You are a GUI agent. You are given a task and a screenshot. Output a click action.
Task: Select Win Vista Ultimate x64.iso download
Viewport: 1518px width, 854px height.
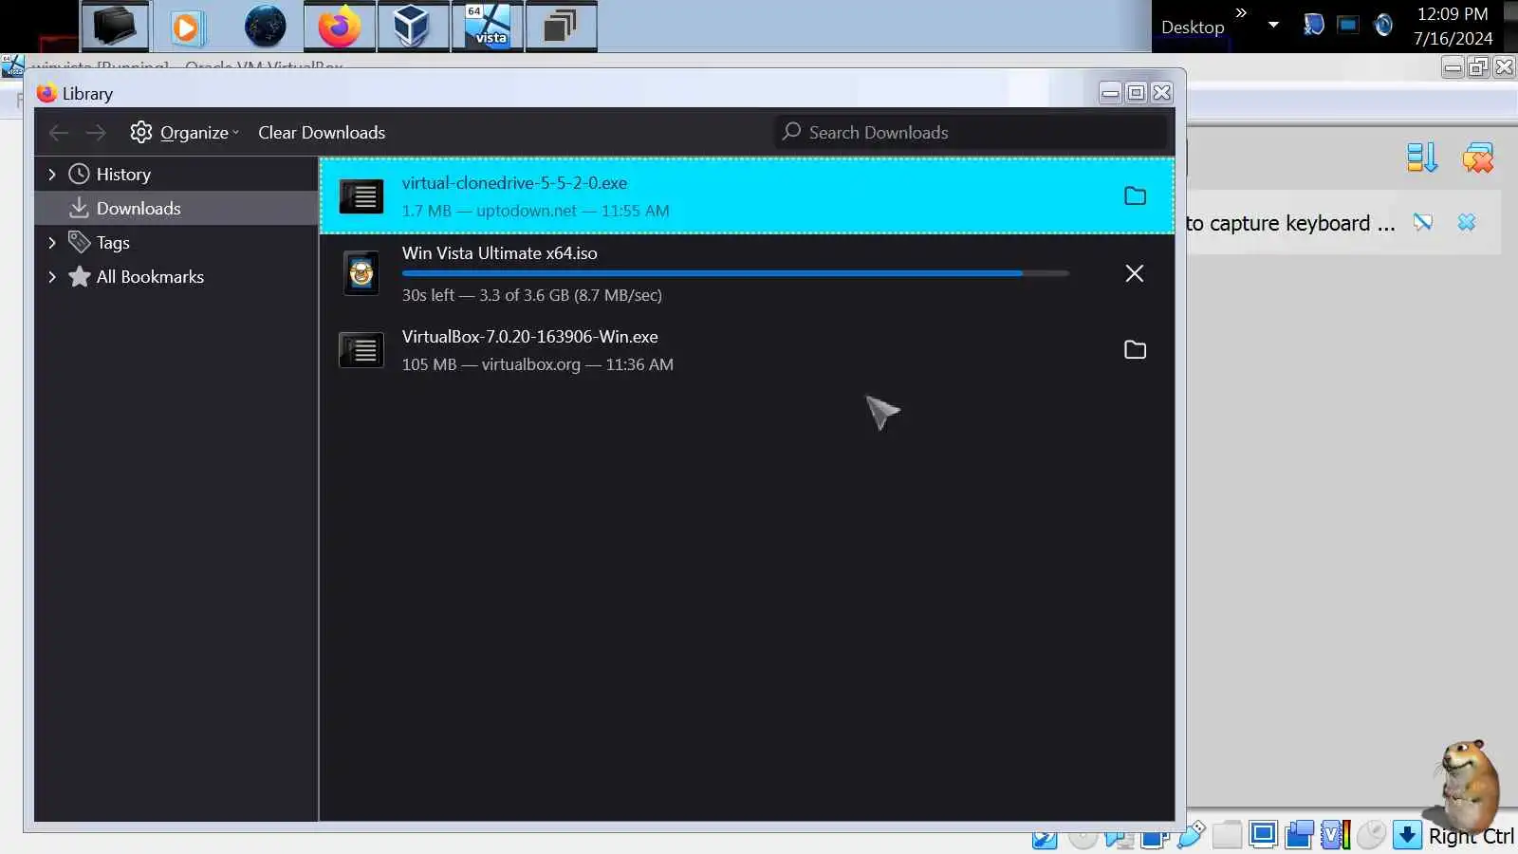click(747, 274)
